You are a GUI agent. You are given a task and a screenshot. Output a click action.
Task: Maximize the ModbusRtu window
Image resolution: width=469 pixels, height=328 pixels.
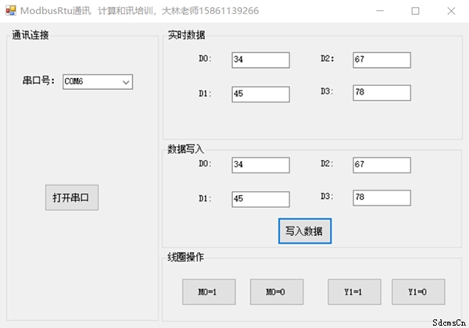(x=415, y=11)
